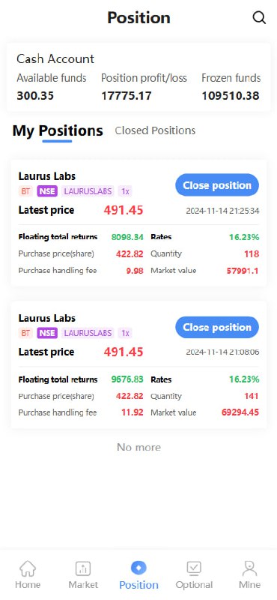Viewport: 277px width, 600px height.
Task: Click BT tag on second Laurus Labs card
Action: coord(25,333)
